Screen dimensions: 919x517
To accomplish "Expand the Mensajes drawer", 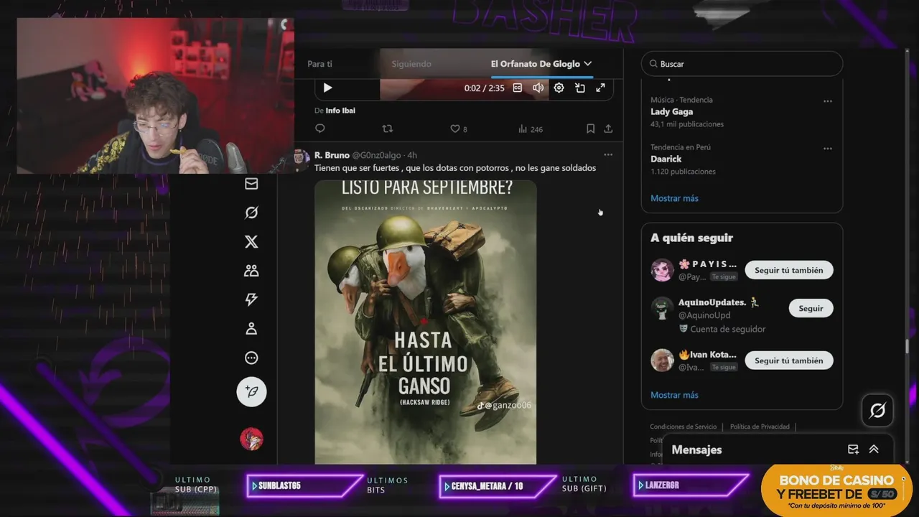I will (874, 450).
